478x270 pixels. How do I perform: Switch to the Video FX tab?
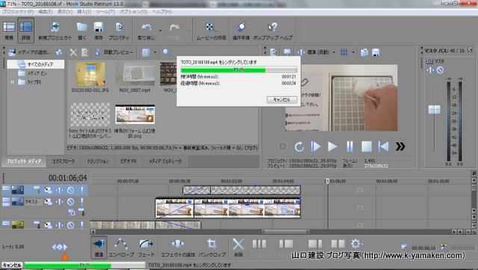pos(128,161)
